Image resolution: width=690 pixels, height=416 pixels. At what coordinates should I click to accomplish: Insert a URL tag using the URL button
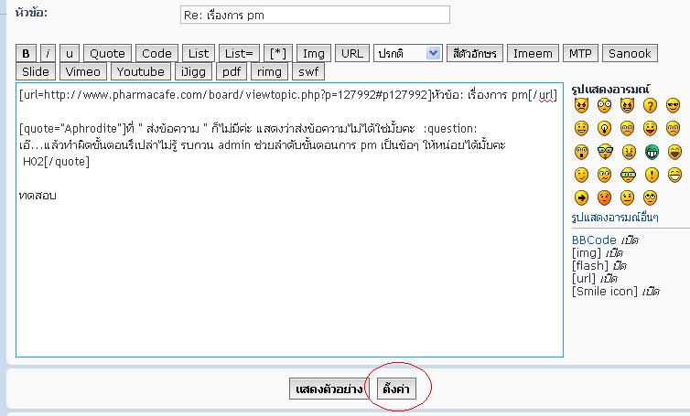click(x=351, y=53)
